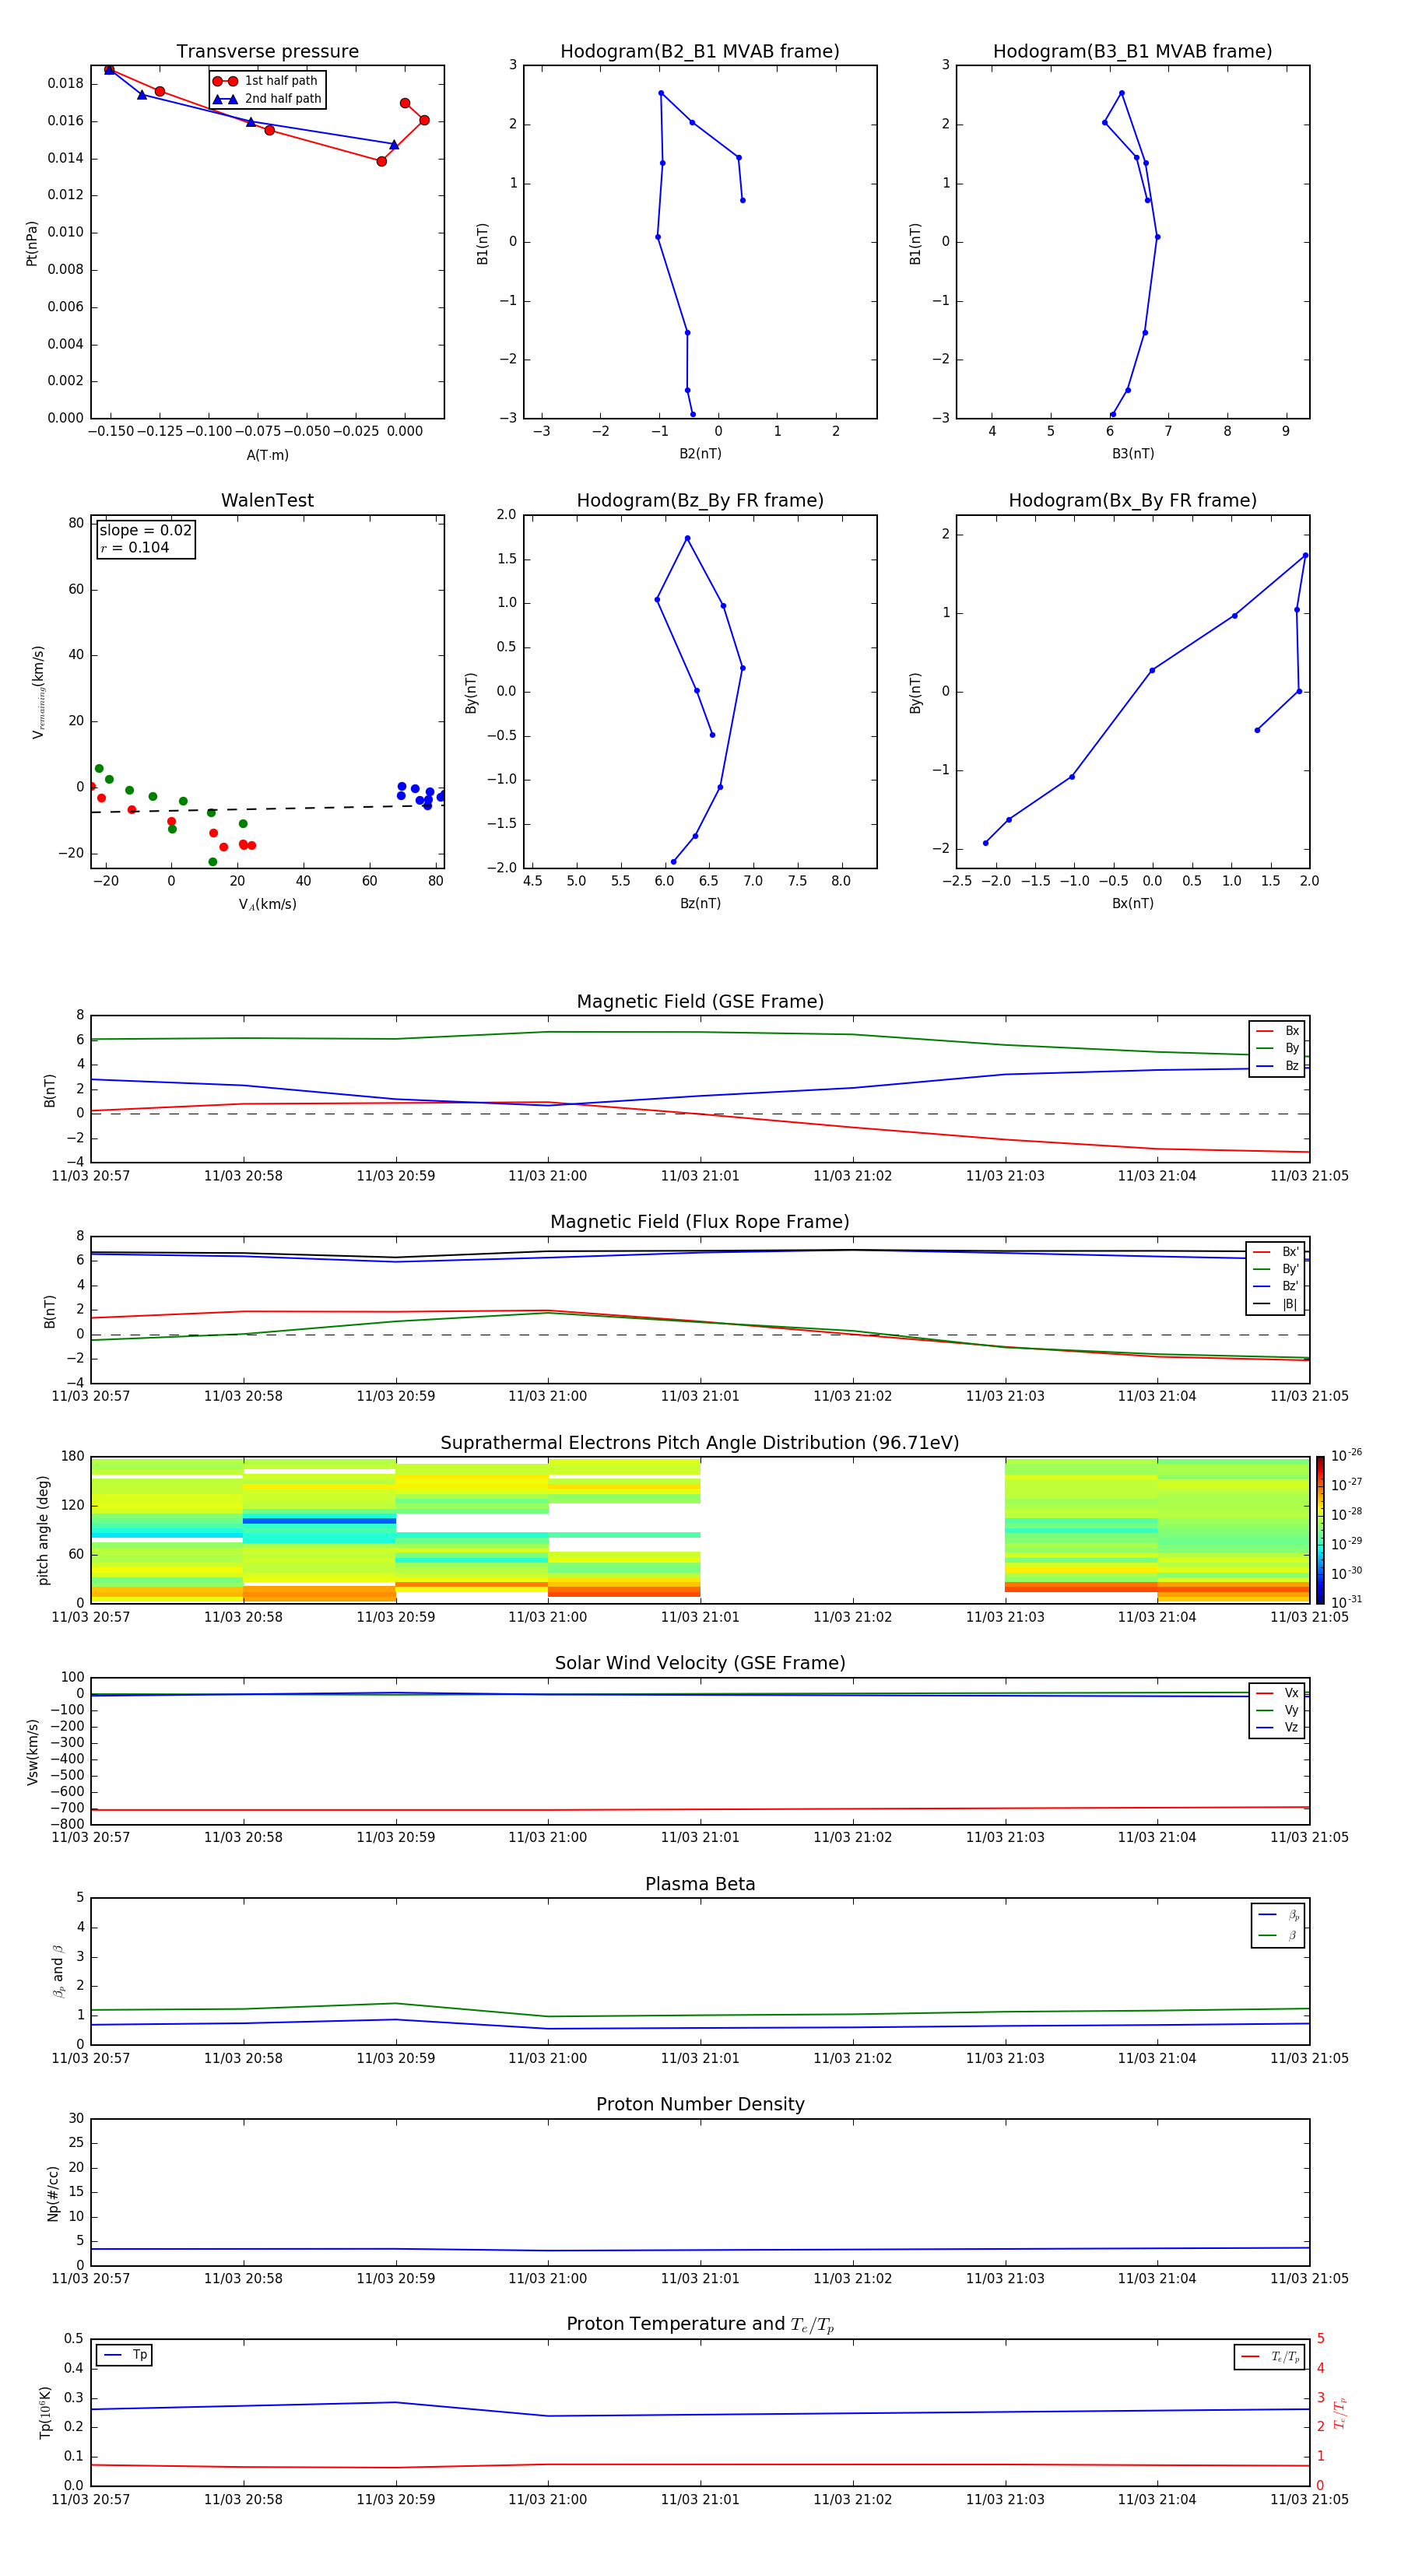The image size is (1401, 2568).
Task: Click the "WalenTest" plot title
Action: [x=267, y=500]
